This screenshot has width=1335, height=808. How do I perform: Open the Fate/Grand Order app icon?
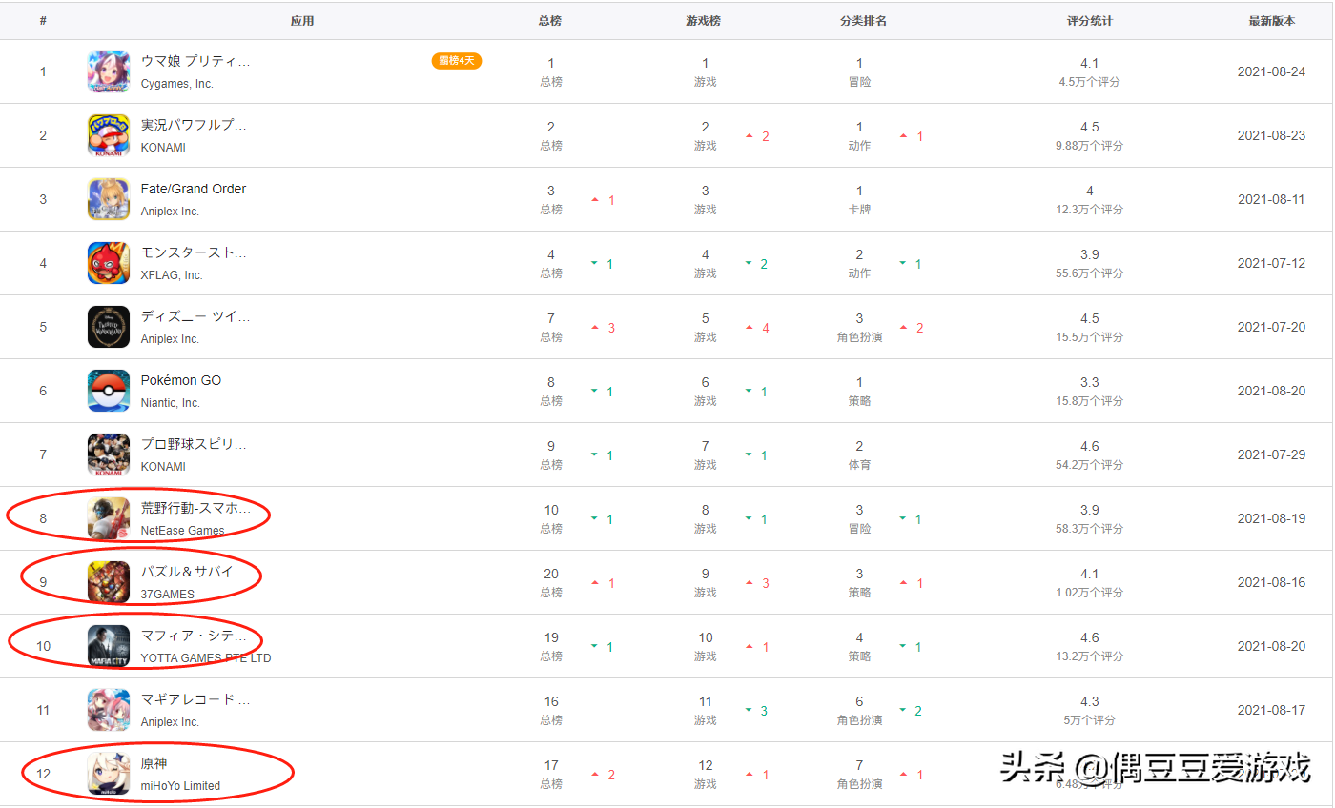click(x=109, y=199)
